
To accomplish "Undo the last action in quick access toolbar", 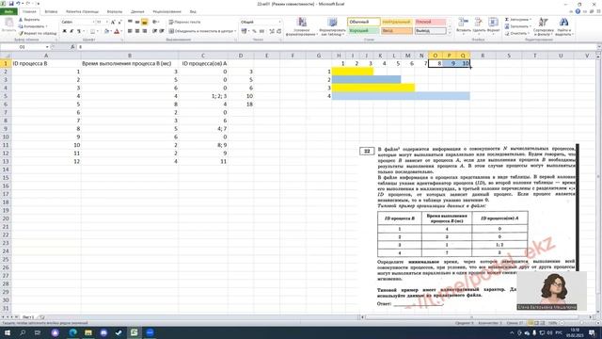I will (x=18, y=4).
